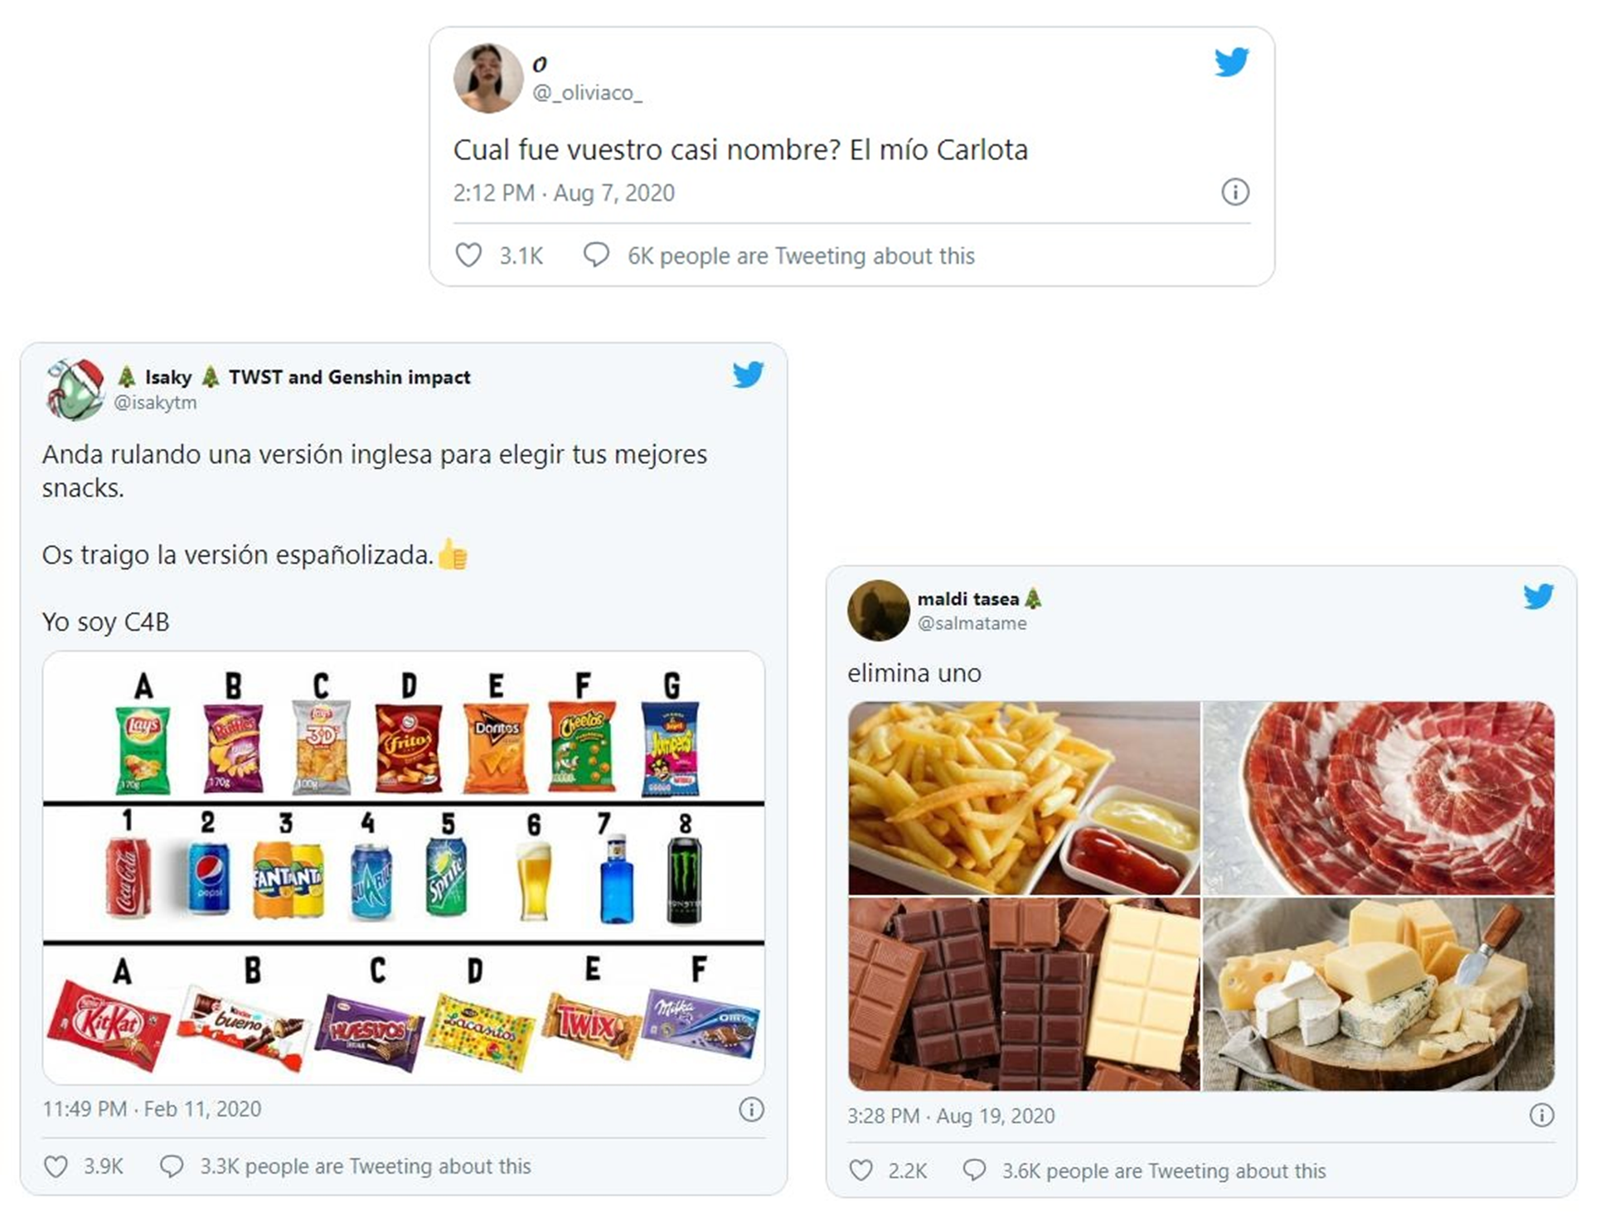Click the Twitter bird icon on @_oliviaco_ tweet
The width and height of the screenshot is (1605, 1221).
[x=1231, y=62]
